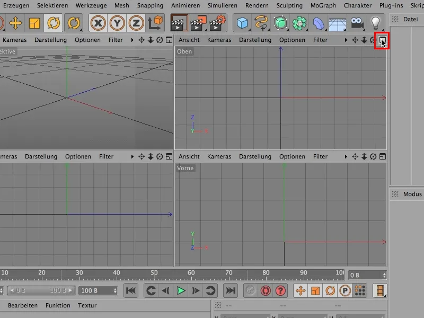Click zoom view icon in Vorne viewport
This screenshot has width=424, height=318.
pos(364,156)
